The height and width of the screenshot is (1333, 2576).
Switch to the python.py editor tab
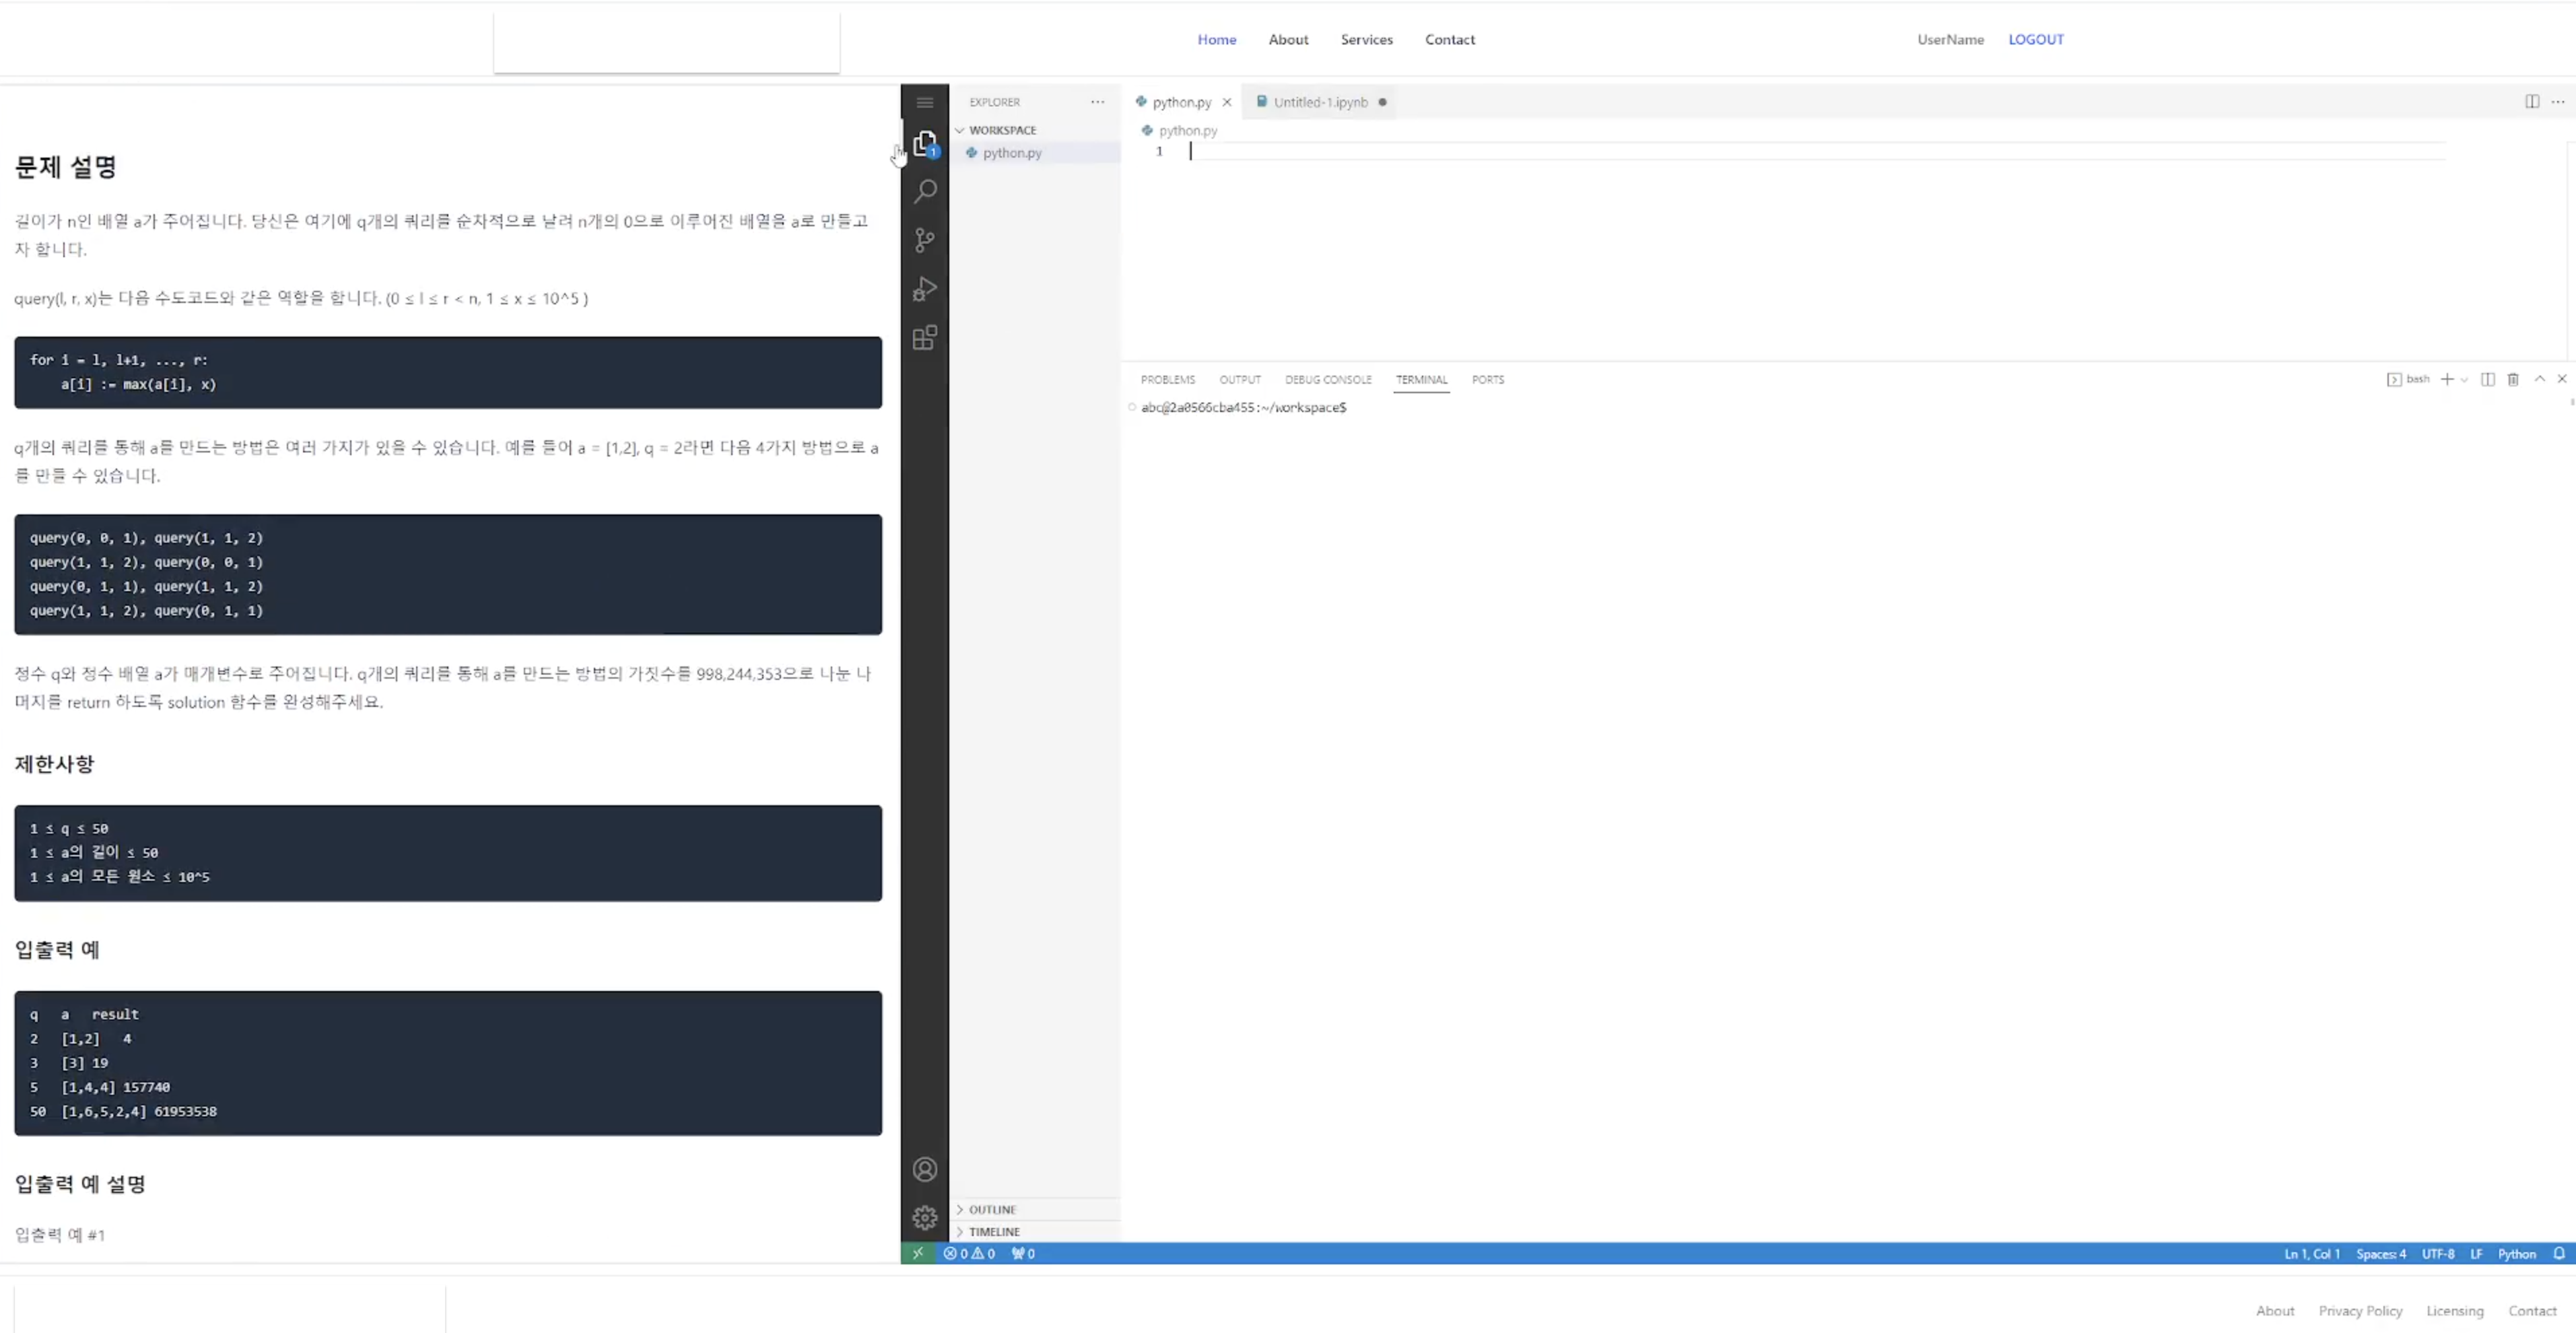pyautogui.click(x=1180, y=102)
